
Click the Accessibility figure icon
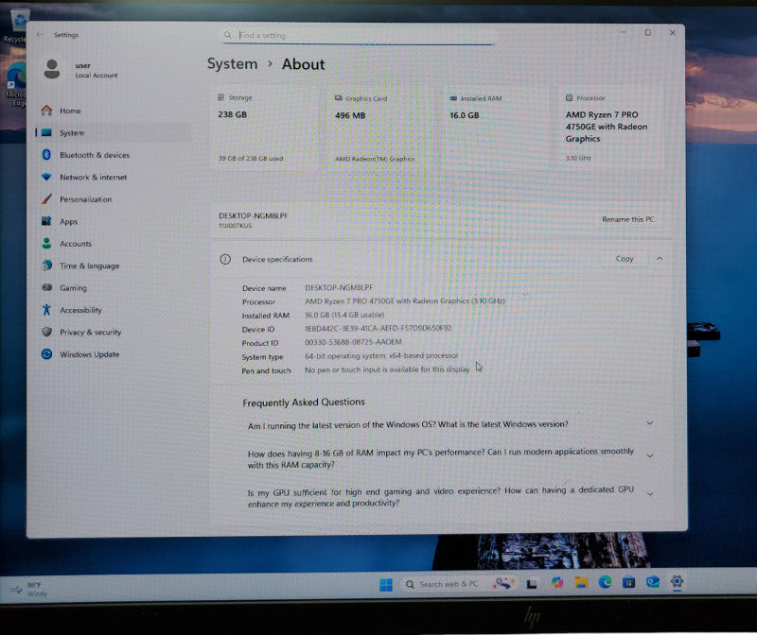coord(46,310)
